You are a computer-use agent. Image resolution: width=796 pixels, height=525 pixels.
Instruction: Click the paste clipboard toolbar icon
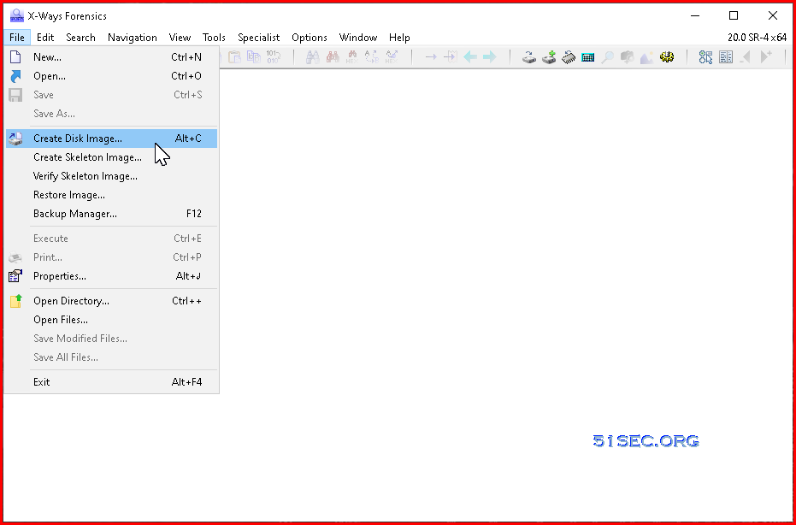(x=234, y=57)
